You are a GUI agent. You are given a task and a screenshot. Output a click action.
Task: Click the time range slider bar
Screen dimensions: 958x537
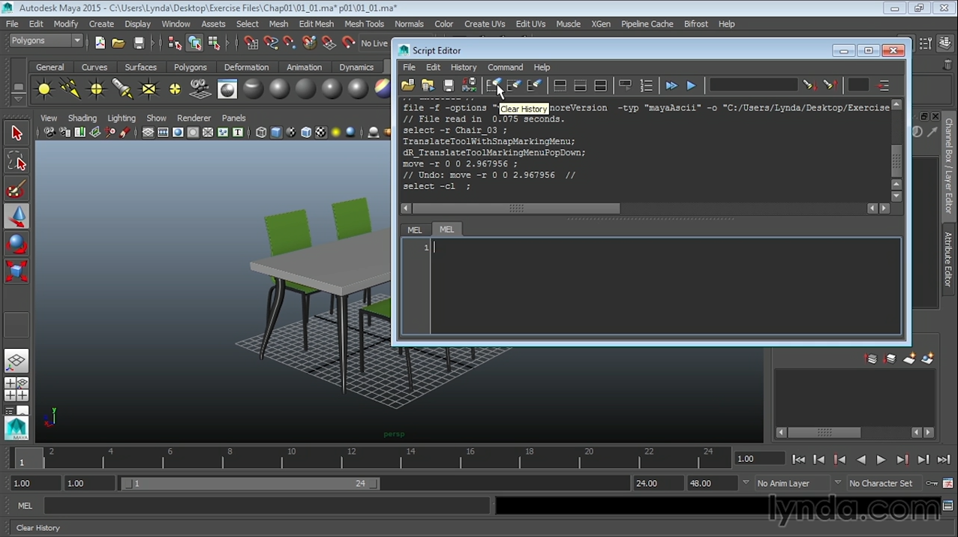(250, 484)
